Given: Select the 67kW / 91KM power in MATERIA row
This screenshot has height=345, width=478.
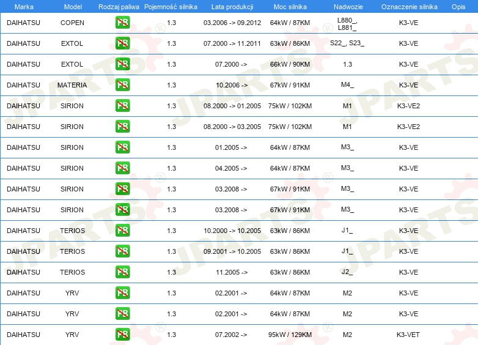Looking at the screenshot, I should click(290, 85).
